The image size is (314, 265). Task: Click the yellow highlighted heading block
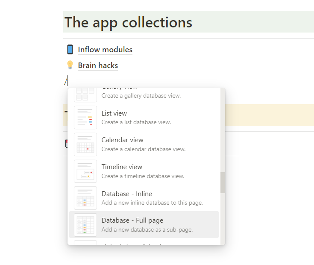pos(269,115)
